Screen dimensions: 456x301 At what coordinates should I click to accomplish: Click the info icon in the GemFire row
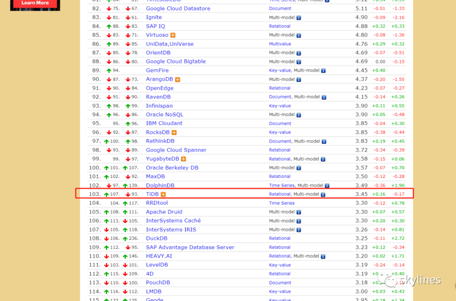(323, 70)
